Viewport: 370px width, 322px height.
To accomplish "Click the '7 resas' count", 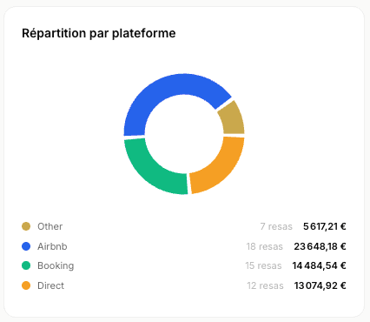I will click(276, 226).
